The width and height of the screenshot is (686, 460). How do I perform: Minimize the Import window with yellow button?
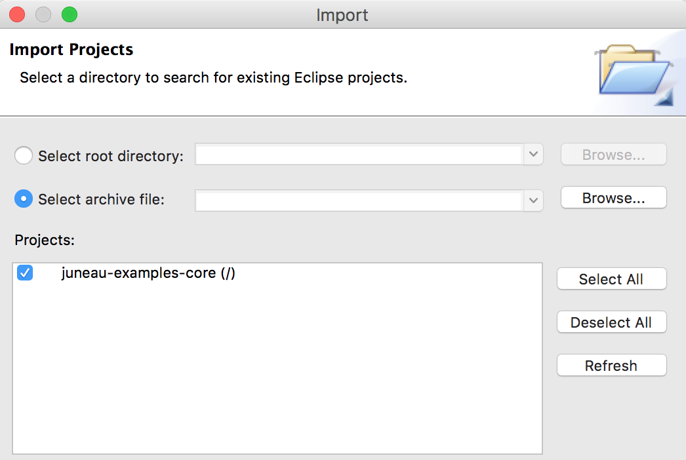pyautogui.click(x=43, y=14)
